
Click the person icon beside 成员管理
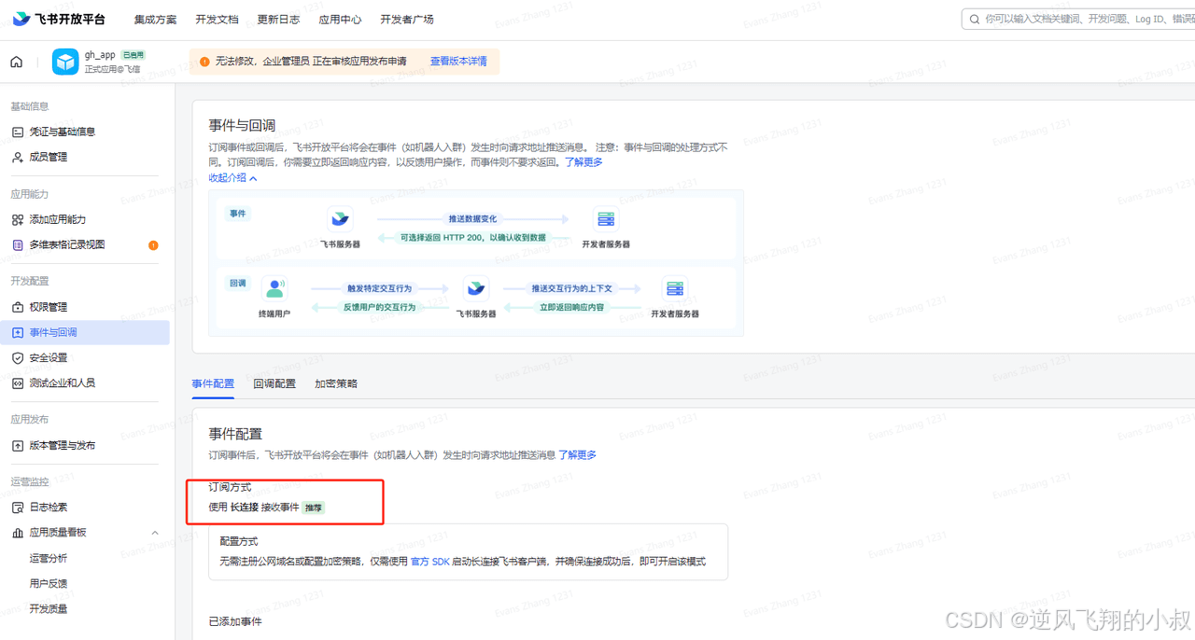tap(18, 157)
